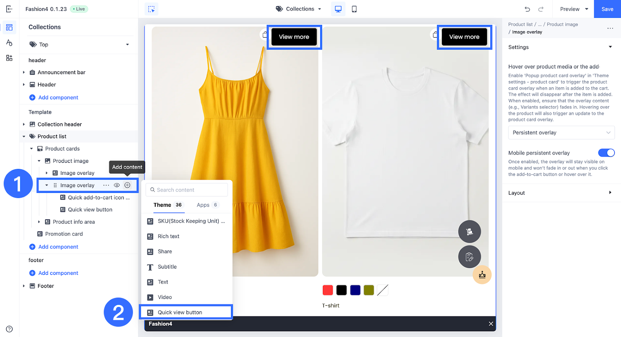Disable Mobile persistent overlay switch
Image resolution: width=621 pixels, height=337 pixels.
(x=606, y=153)
